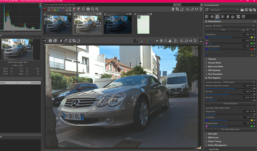Click the Temperature slider track

coord(223,37)
